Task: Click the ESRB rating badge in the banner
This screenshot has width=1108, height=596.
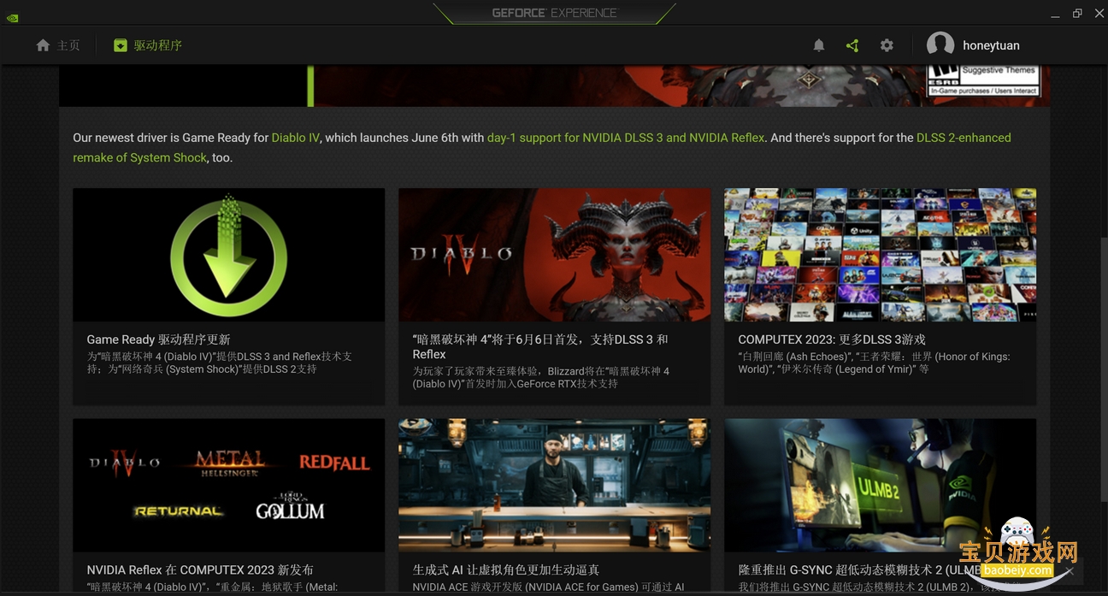Action: [983, 80]
